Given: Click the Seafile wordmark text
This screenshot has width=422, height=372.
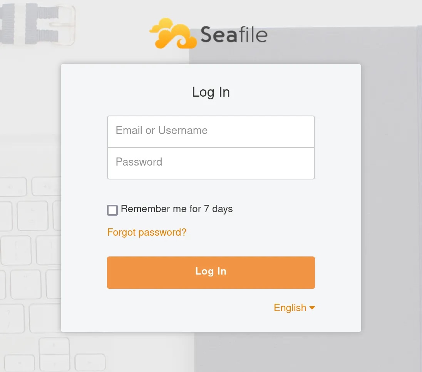Looking at the screenshot, I should click(x=234, y=34).
